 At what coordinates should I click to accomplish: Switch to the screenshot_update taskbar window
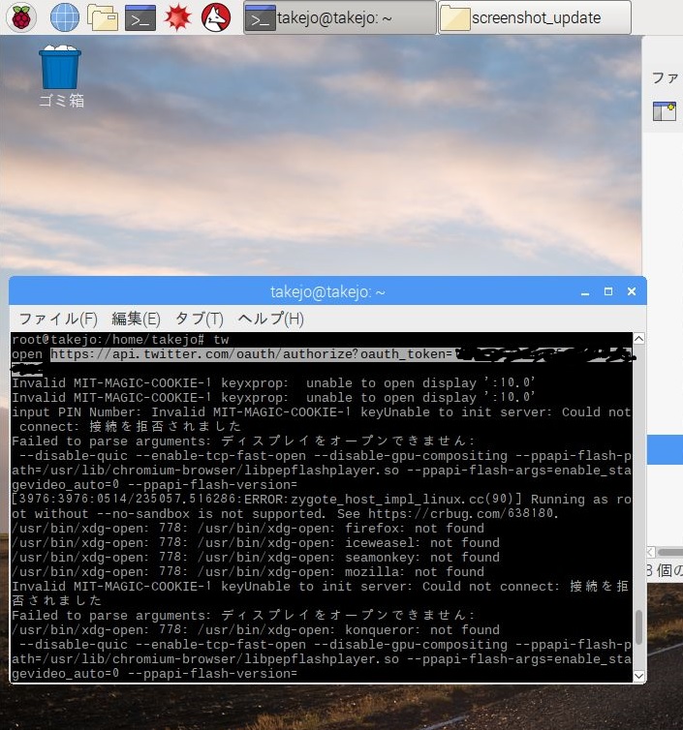click(534, 17)
